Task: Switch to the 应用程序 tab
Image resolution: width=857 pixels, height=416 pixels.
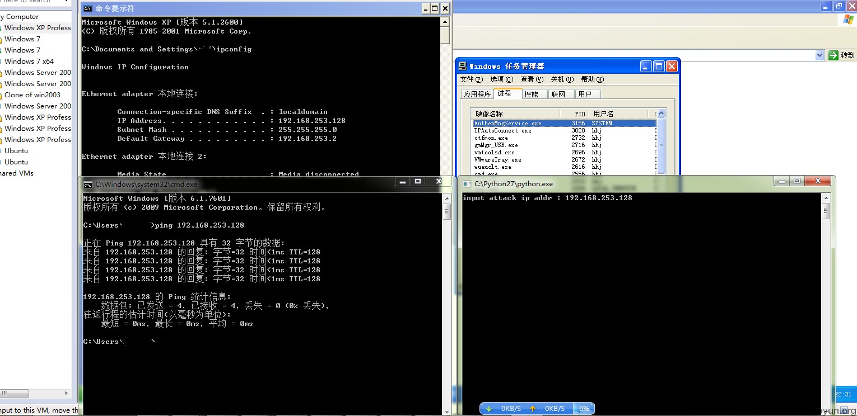Action: pyautogui.click(x=477, y=94)
